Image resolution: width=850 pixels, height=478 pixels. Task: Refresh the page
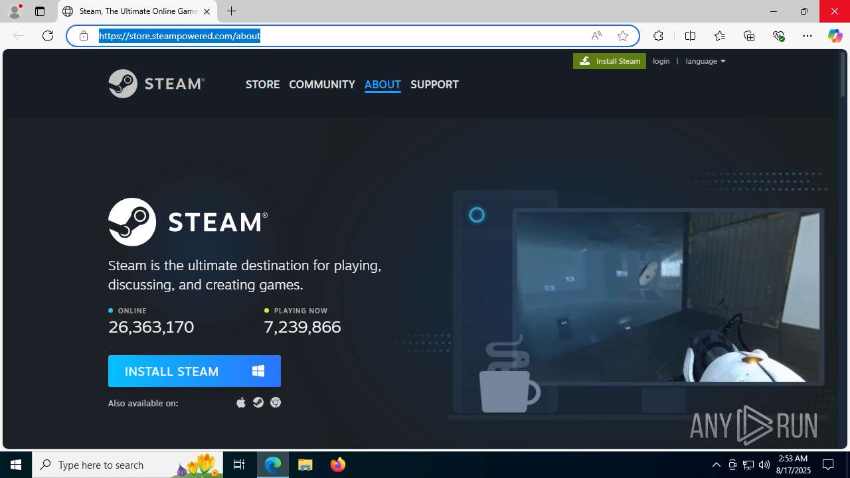[x=48, y=36]
